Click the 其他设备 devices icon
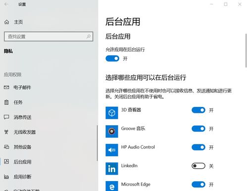The height and width of the screenshot is (191, 247). click(x=6, y=147)
